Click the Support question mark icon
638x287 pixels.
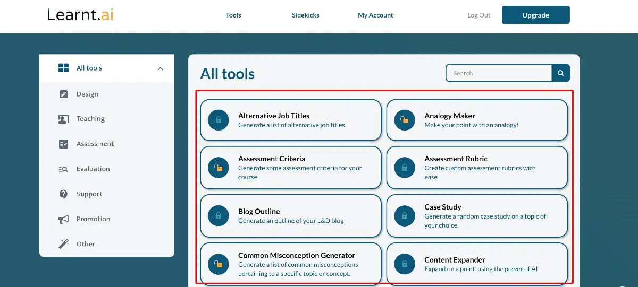coord(64,194)
